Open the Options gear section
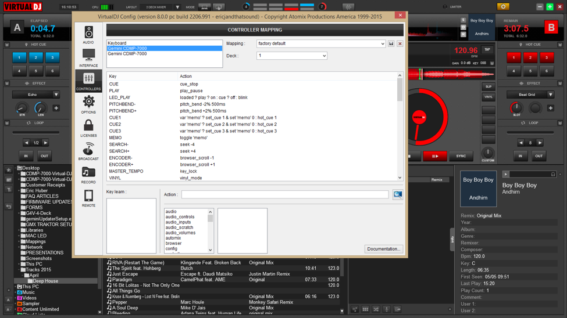The image size is (567, 318). pyautogui.click(x=88, y=104)
